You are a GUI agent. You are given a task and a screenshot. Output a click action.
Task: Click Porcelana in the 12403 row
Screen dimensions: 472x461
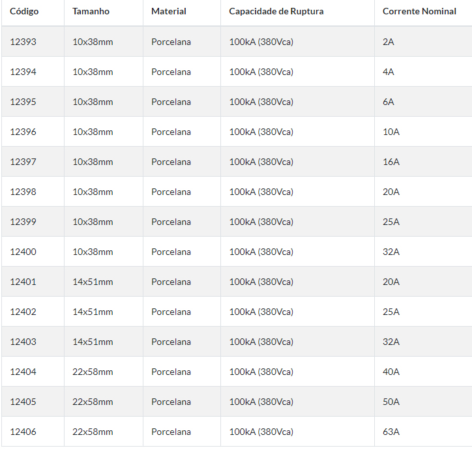tap(171, 342)
